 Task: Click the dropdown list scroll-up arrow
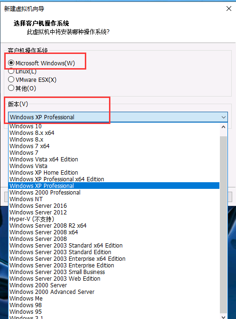point(223,127)
